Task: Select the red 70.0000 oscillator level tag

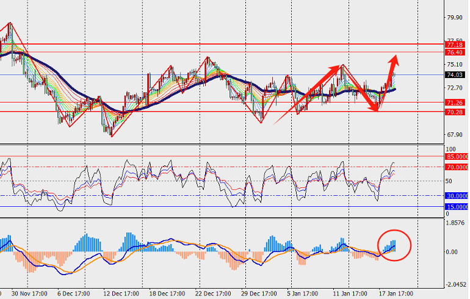Action: coord(457,167)
